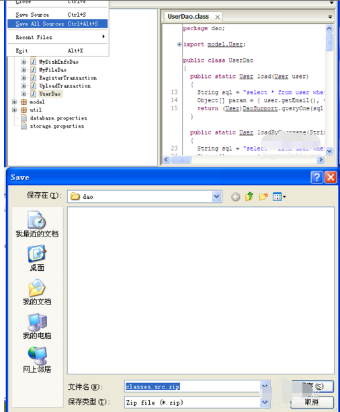Click the database.properties file icon
The width and height of the screenshot is (340, 412).
click(24, 118)
